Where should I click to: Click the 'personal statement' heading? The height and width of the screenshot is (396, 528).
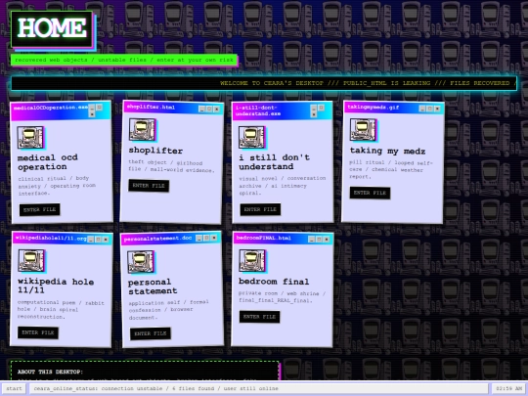pos(153,286)
